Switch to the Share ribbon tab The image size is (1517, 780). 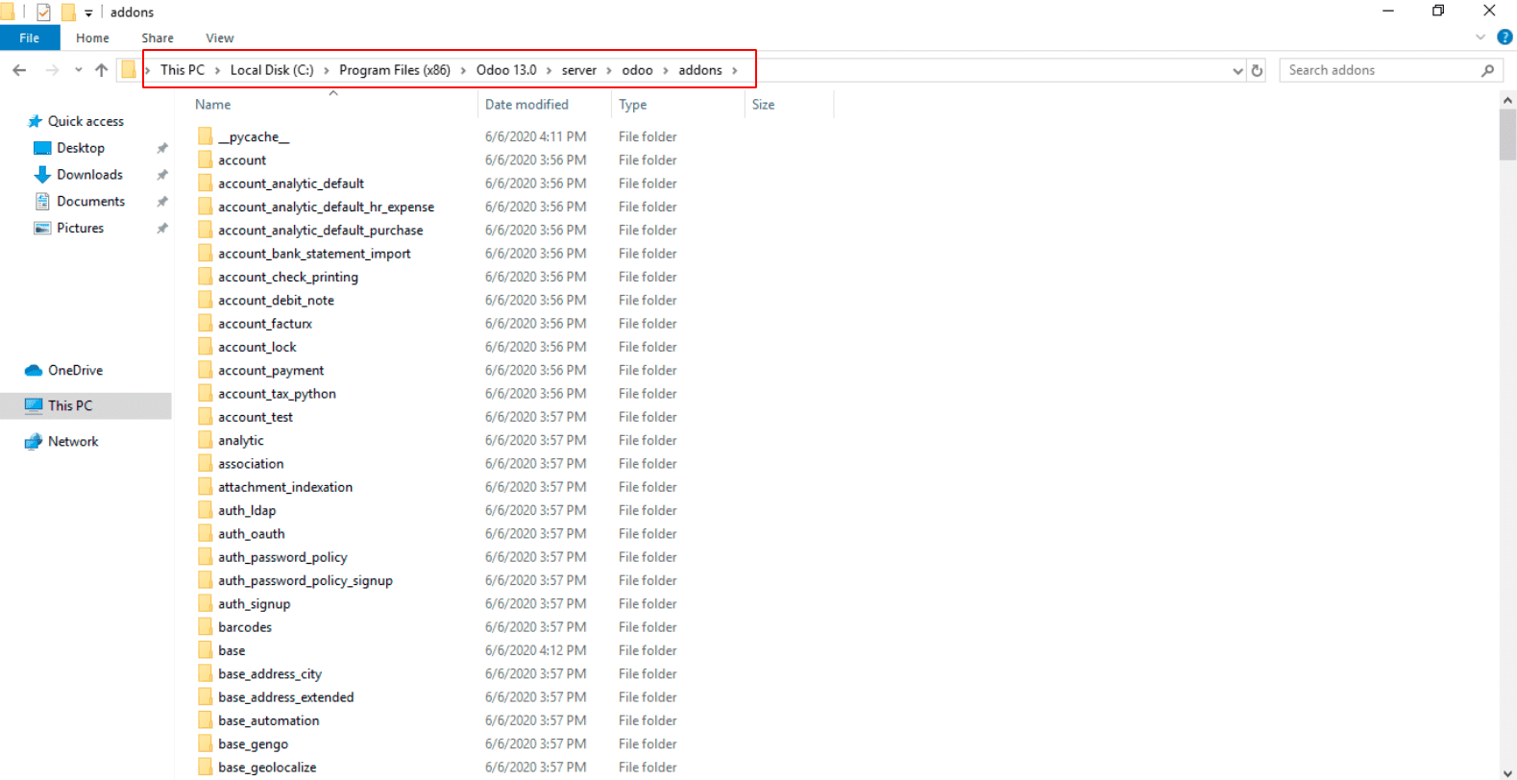tap(158, 37)
